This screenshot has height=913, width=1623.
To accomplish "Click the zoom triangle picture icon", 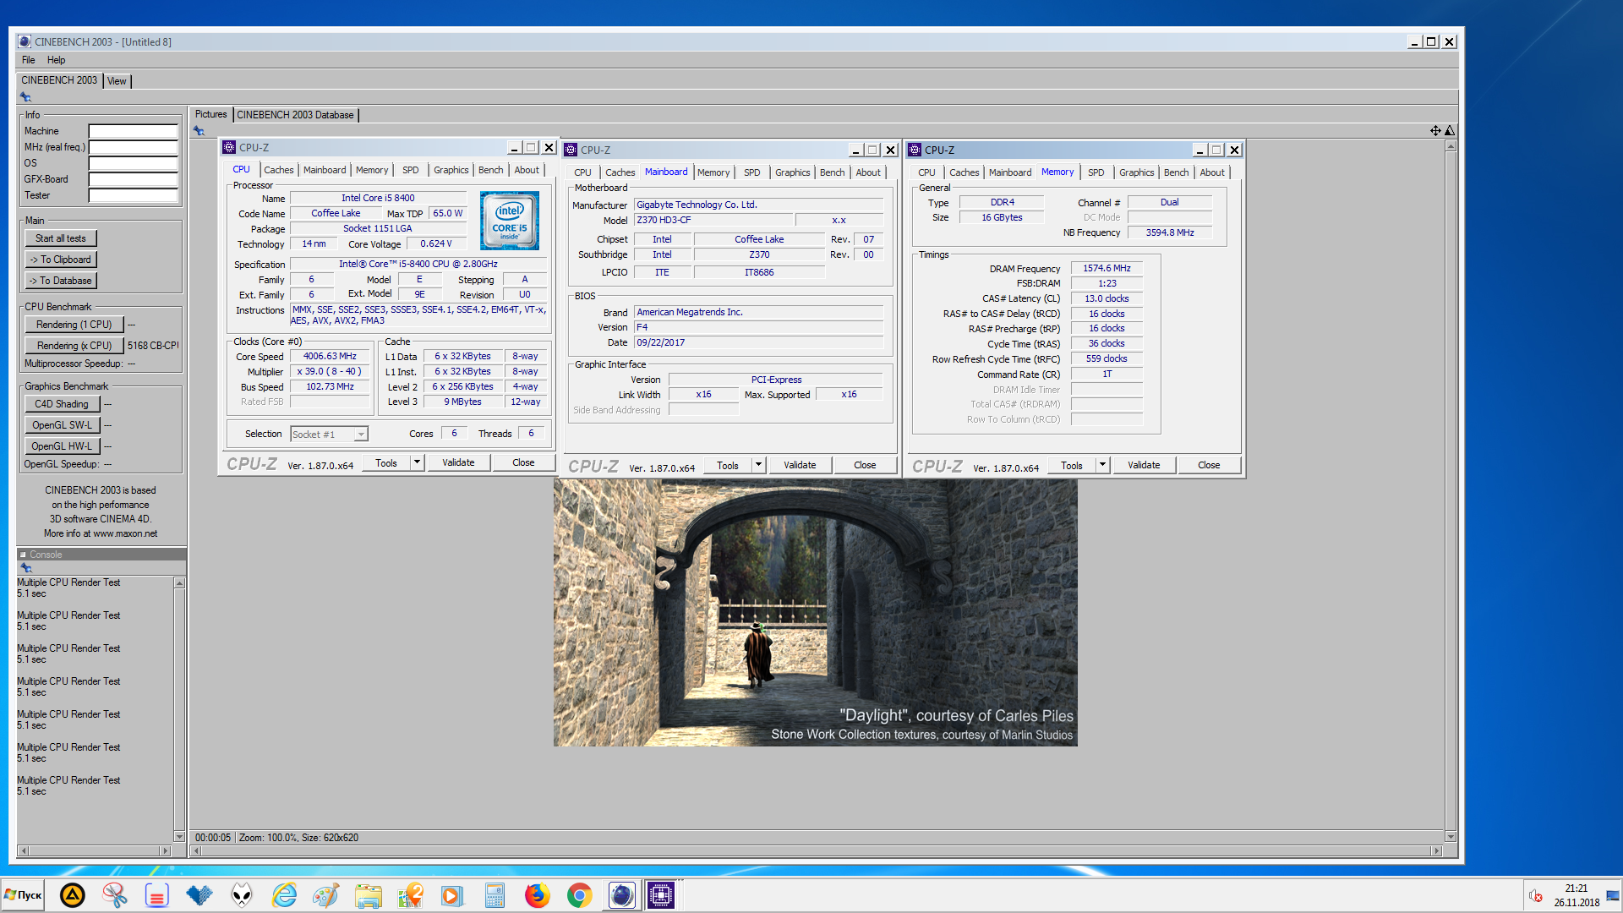I will 1450,130.
